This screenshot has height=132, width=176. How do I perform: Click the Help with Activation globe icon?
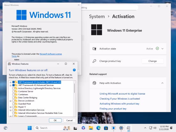pyautogui.click(x=94, y=83)
